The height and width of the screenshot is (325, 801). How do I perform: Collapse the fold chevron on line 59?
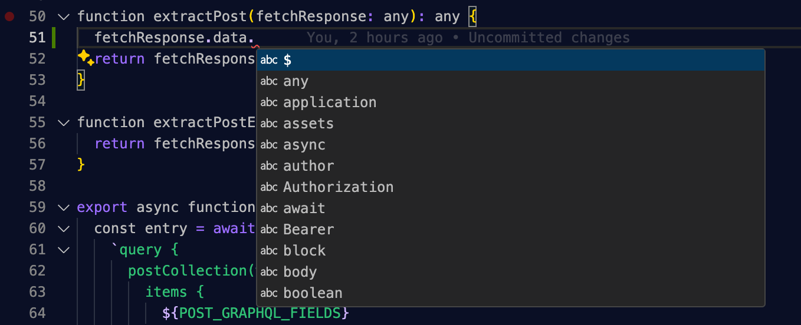click(x=64, y=207)
